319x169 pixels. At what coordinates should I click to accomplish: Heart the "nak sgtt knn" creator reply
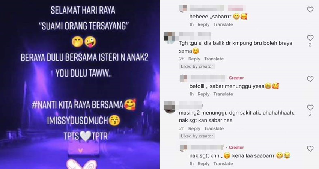310,149
